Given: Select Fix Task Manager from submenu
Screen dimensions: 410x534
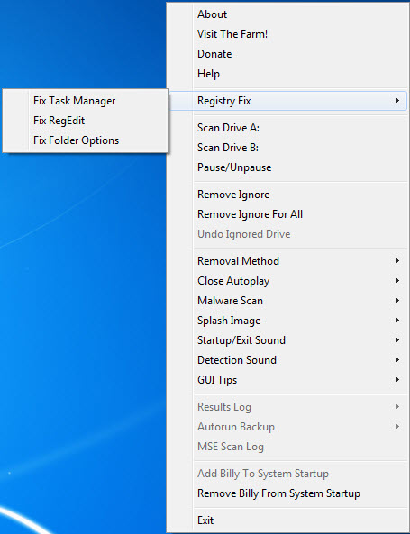Looking at the screenshot, I should pos(85,101).
